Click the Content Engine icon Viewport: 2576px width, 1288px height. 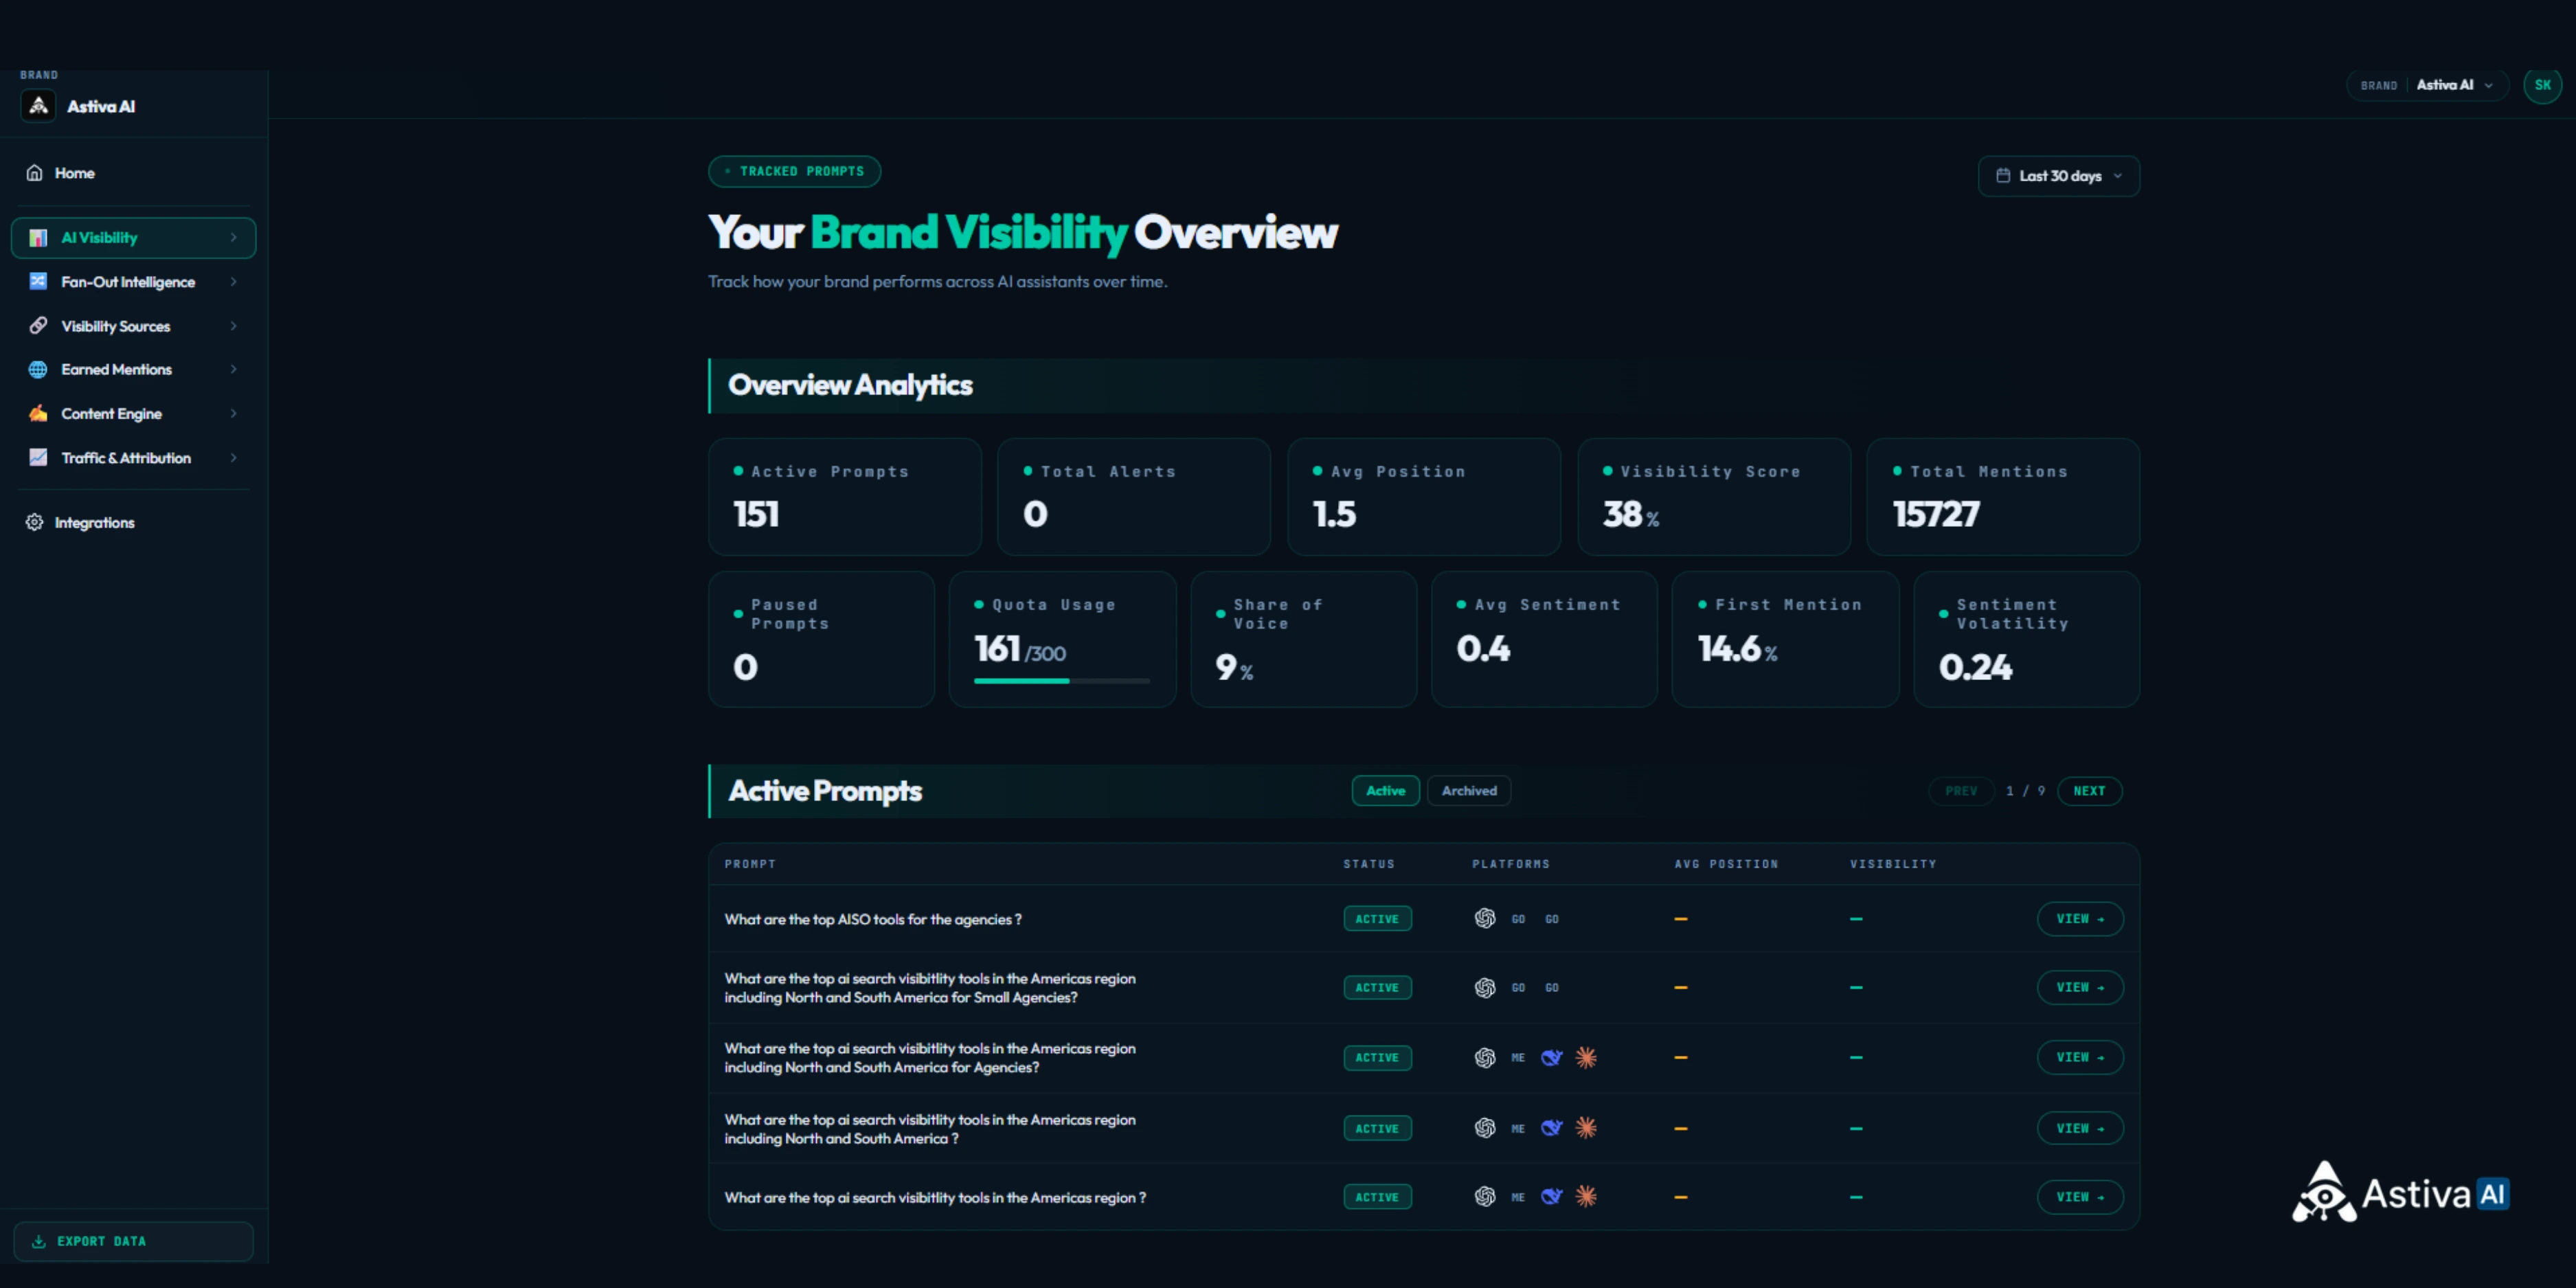coord(38,414)
